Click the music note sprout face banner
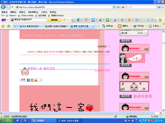 [134, 87]
